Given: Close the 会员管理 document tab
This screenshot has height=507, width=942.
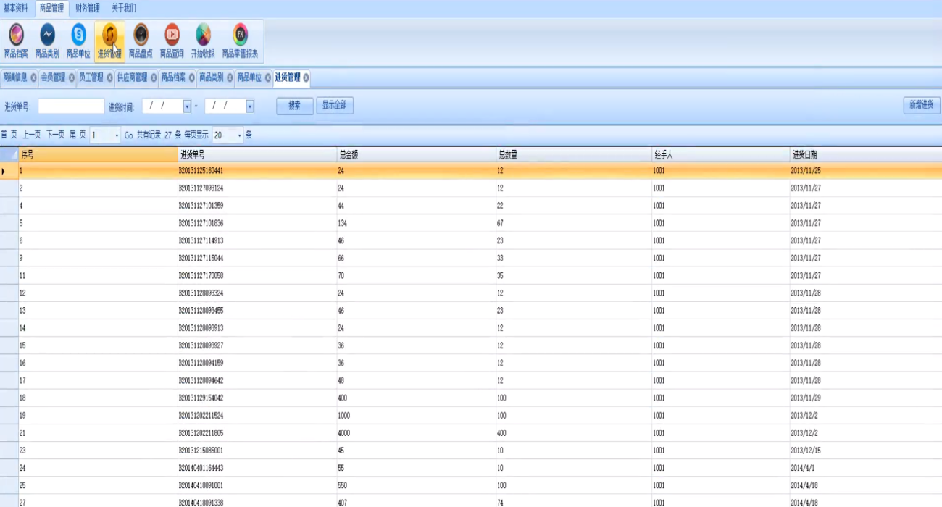Looking at the screenshot, I should point(72,77).
